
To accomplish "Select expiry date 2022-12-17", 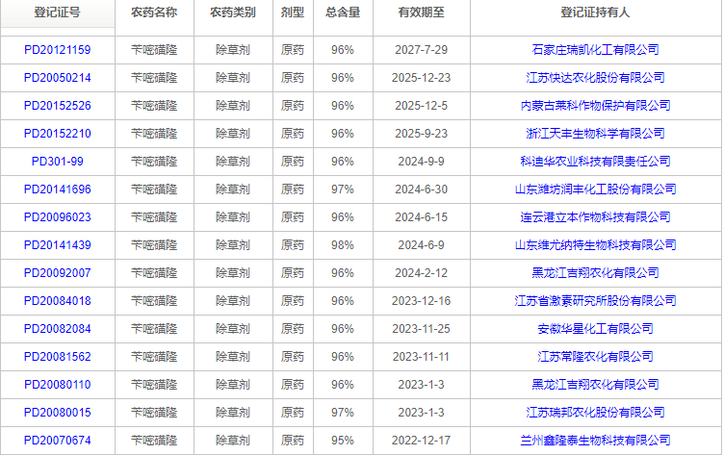I will [421, 441].
